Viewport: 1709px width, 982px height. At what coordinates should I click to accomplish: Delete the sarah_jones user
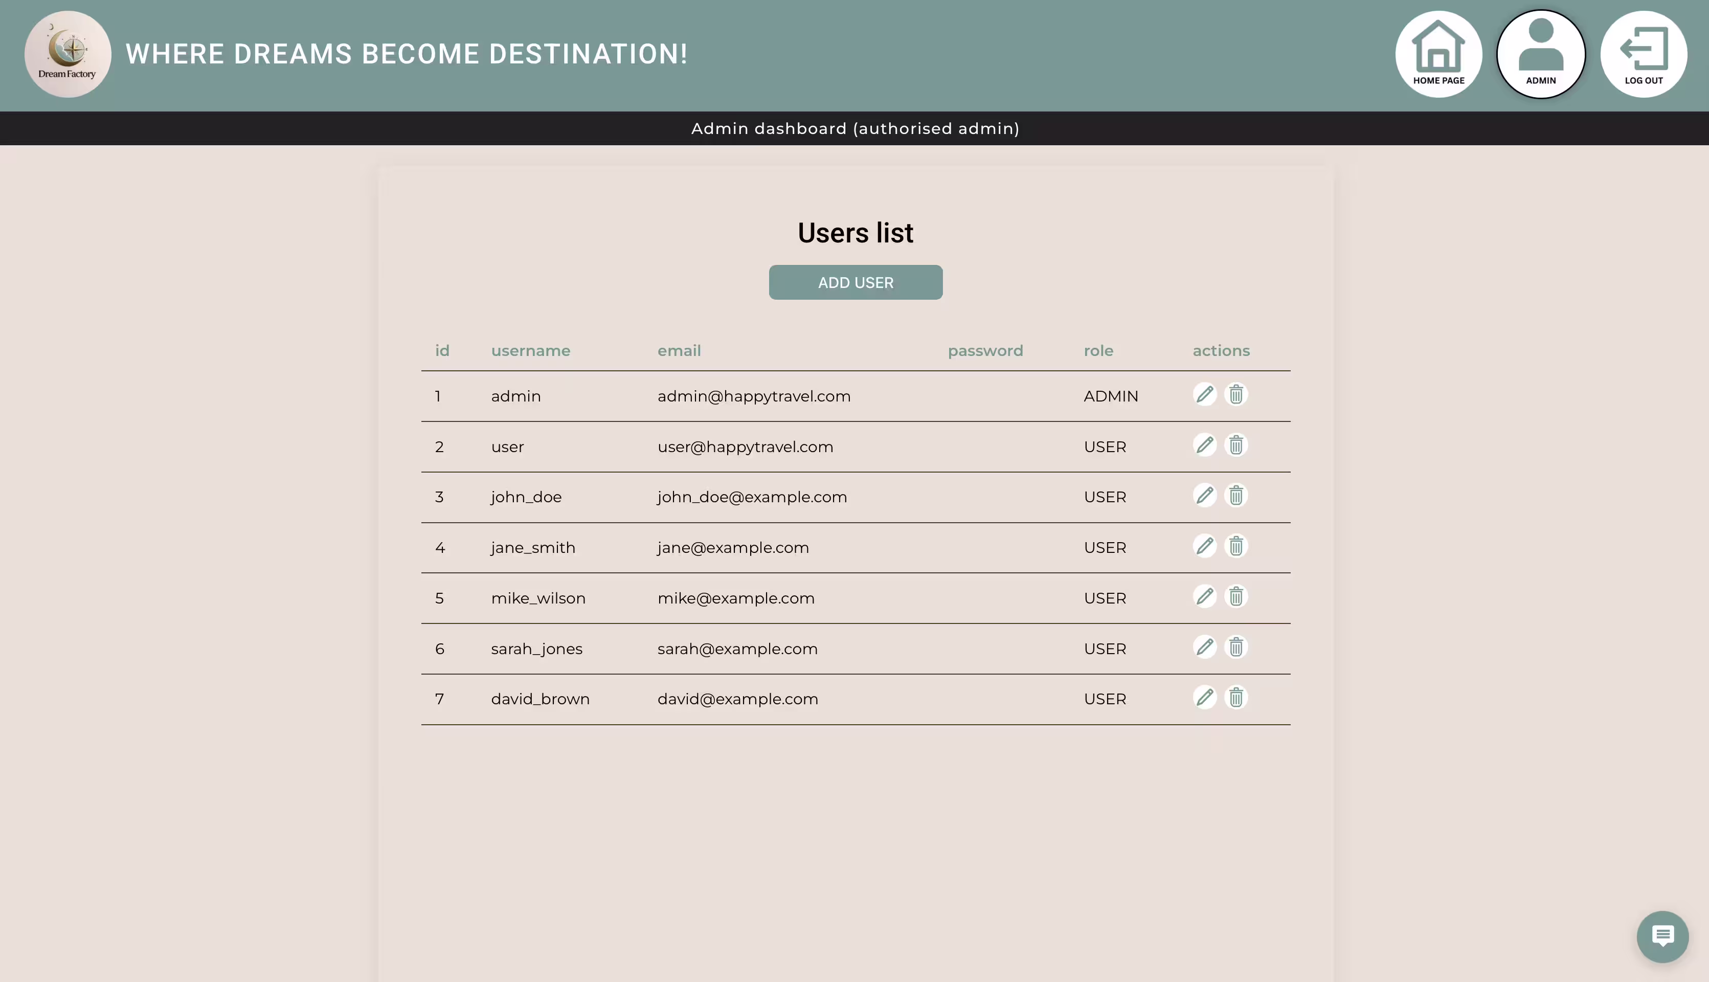click(1236, 648)
